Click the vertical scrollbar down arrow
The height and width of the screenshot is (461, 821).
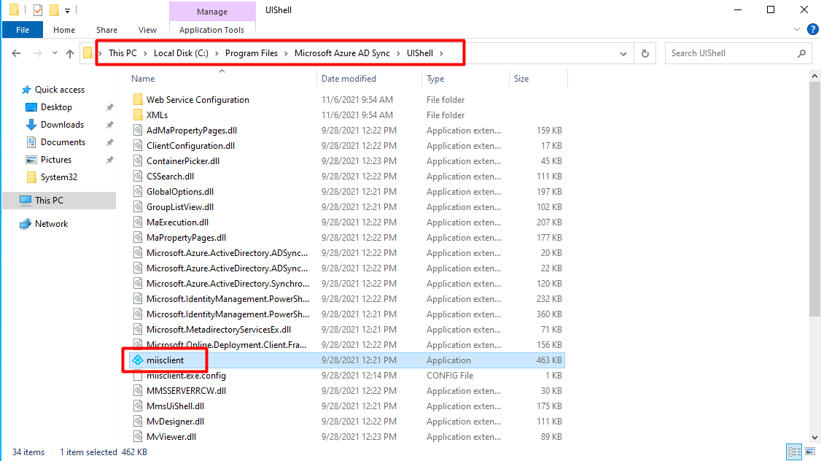coord(814,438)
